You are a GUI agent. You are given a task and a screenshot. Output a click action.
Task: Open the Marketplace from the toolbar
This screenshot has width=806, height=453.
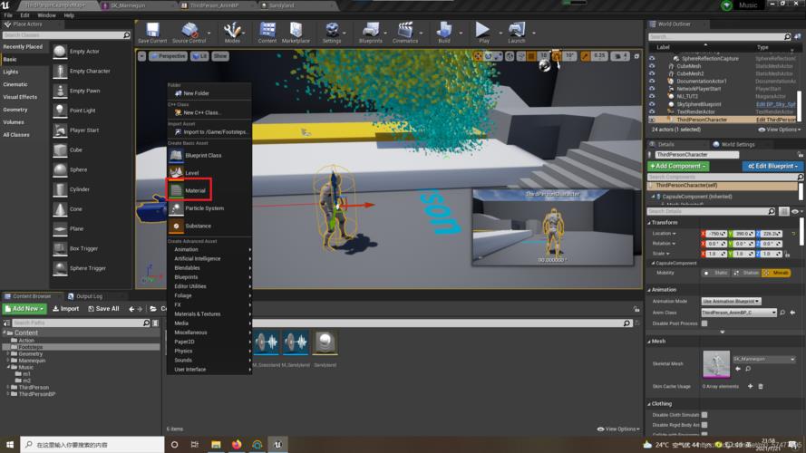click(x=296, y=33)
